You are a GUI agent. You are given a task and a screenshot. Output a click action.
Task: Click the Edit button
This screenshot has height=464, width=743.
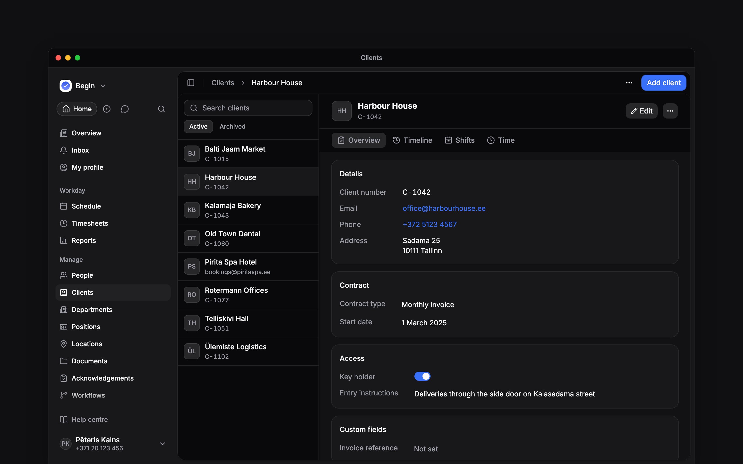pos(641,111)
